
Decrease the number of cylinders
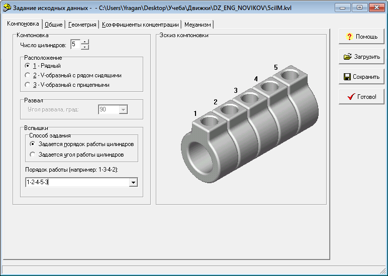pos(84,47)
